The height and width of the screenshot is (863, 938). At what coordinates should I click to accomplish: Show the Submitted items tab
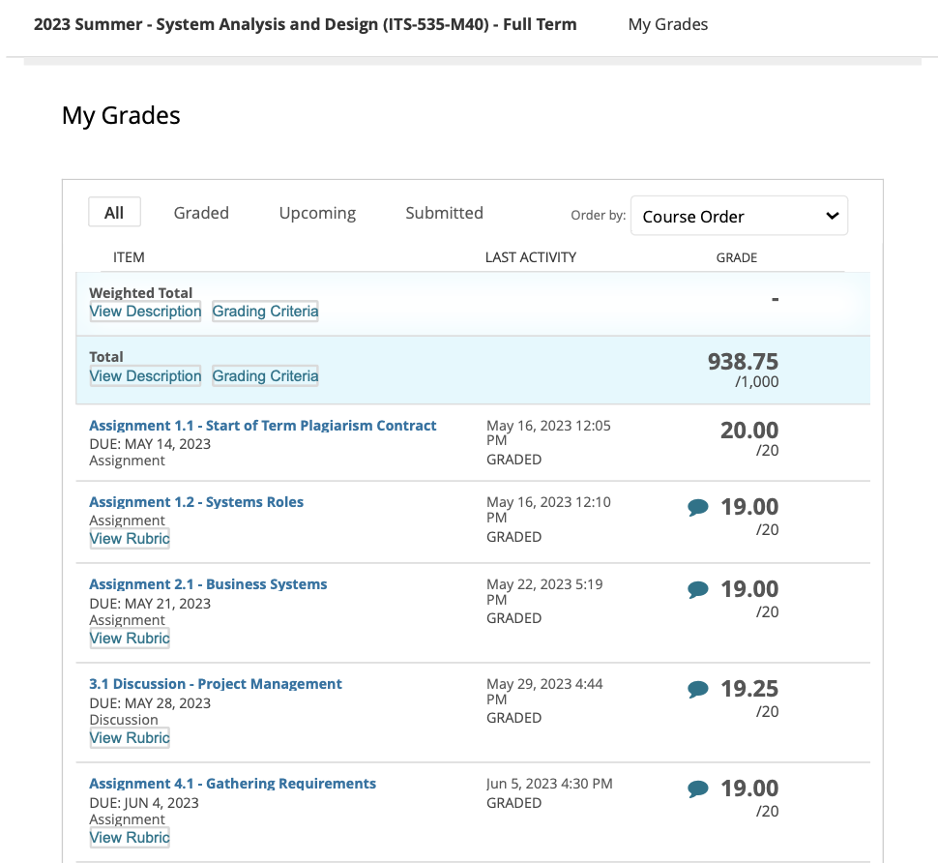(444, 213)
